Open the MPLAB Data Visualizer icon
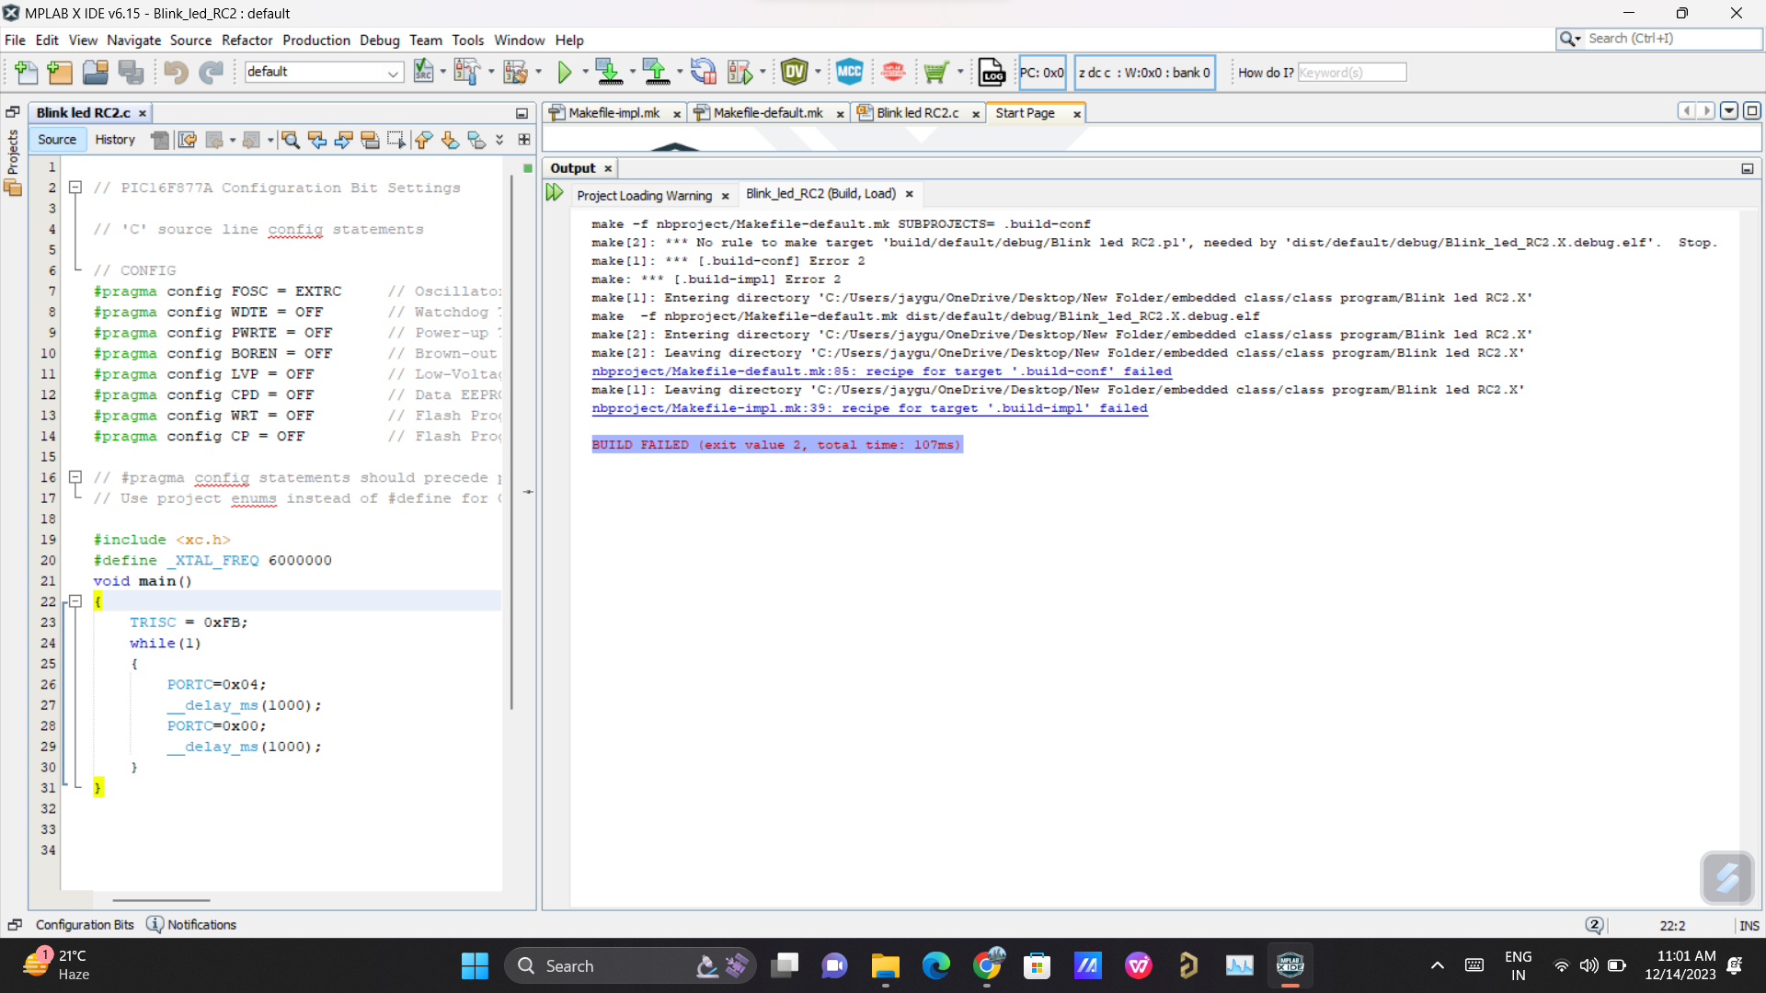 point(794,72)
